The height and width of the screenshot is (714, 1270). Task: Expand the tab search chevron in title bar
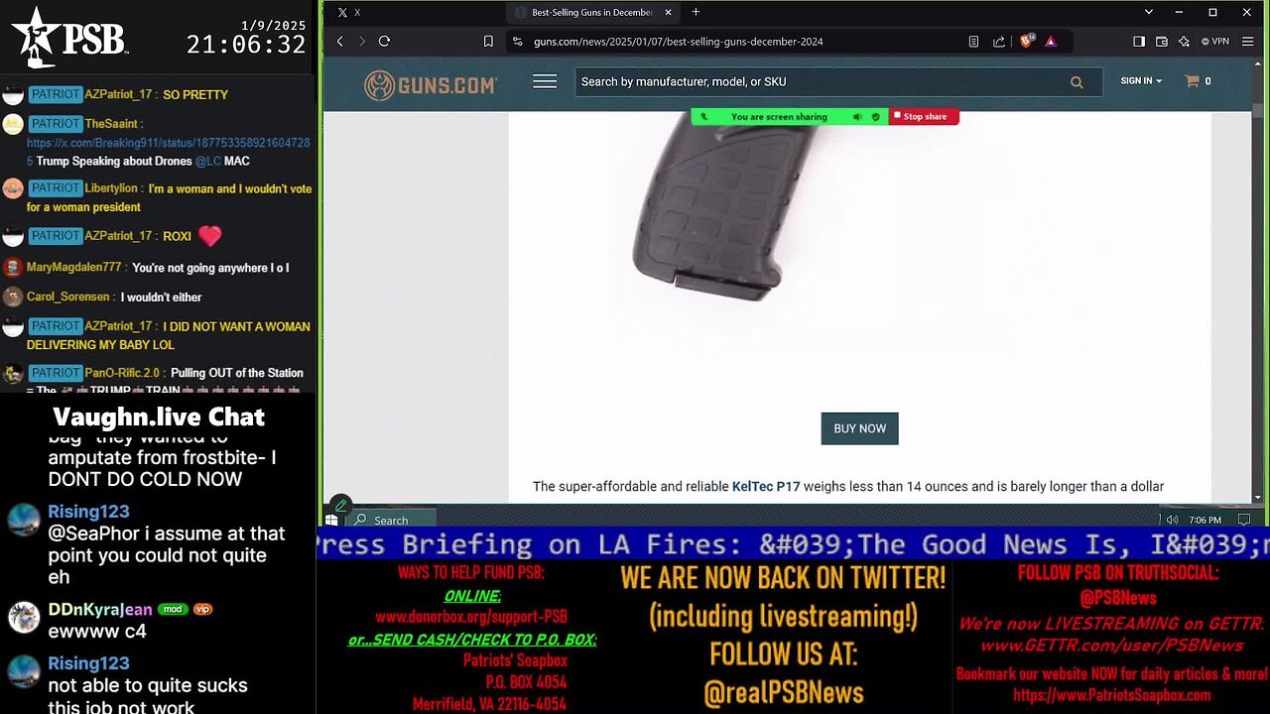point(1149,12)
